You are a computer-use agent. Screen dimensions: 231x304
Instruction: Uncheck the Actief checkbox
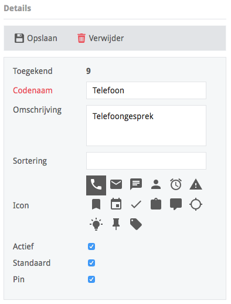point(91,246)
